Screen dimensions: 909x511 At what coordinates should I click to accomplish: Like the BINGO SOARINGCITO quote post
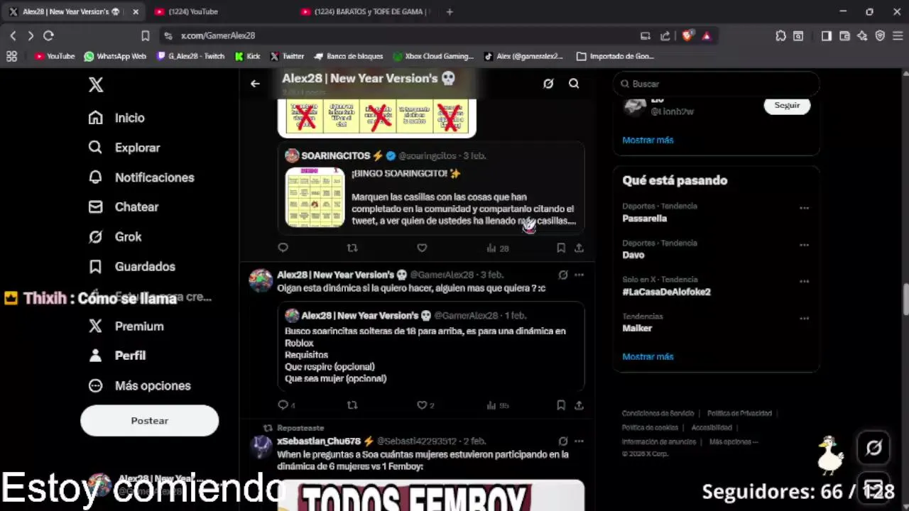coord(422,248)
